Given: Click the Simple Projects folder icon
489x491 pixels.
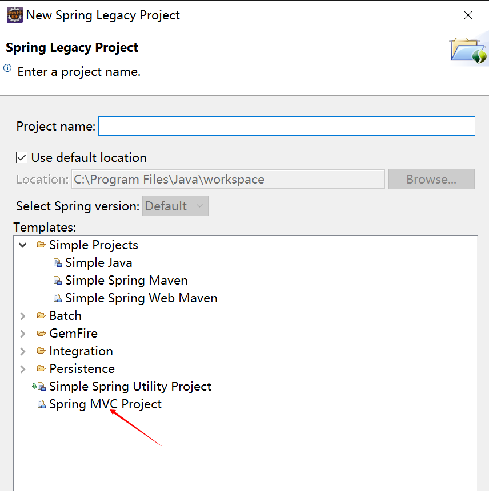Looking at the screenshot, I should 41,245.
